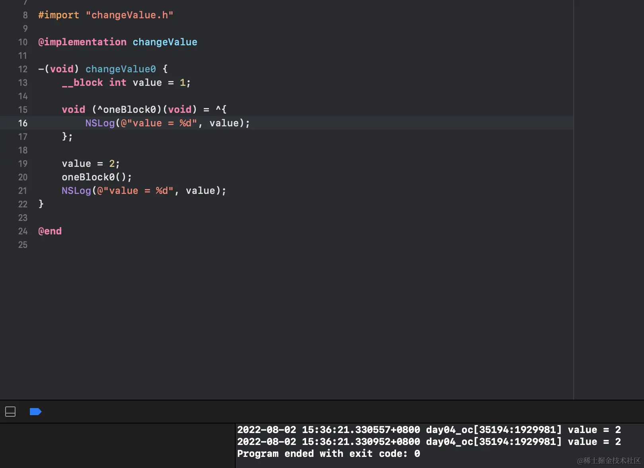Click line number 15 in gutter

pos(23,110)
